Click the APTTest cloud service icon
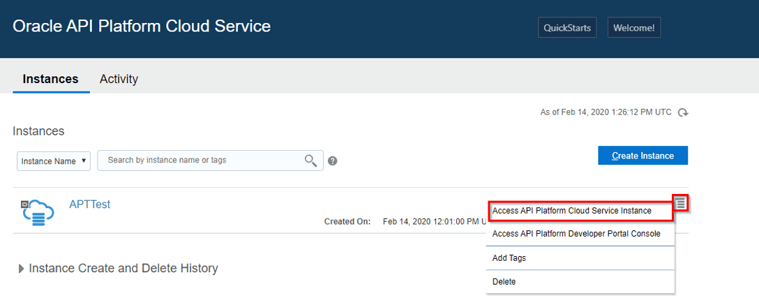The width and height of the screenshot is (759, 307). click(38, 213)
